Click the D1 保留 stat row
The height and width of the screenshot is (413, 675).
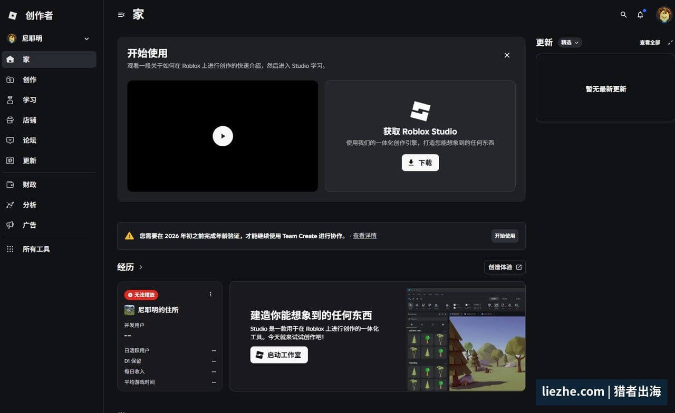click(x=170, y=361)
